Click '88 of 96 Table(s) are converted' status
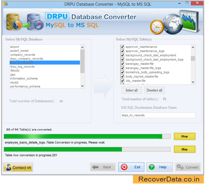Screen dimensions: 205x184 (29, 130)
